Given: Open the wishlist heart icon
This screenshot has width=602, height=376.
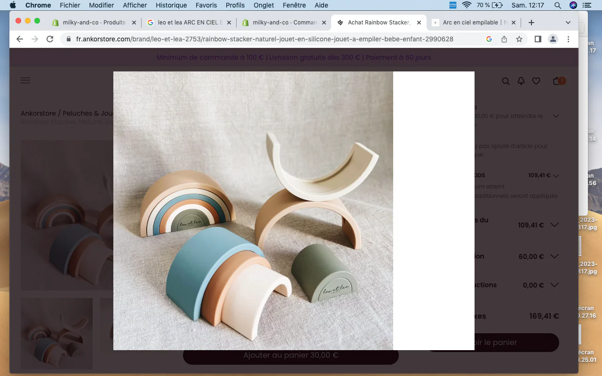Looking at the screenshot, I should (x=536, y=81).
